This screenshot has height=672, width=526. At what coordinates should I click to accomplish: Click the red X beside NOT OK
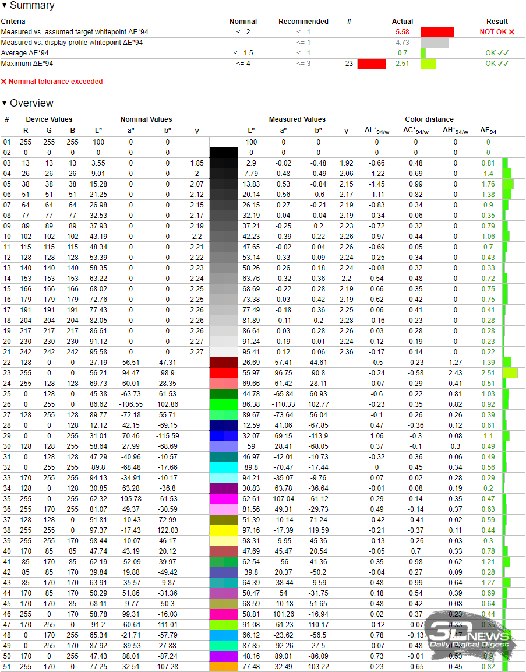(511, 32)
